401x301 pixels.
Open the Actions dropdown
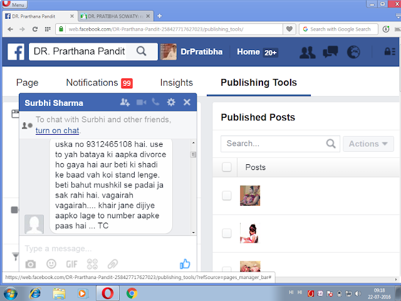tap(368, 144)
